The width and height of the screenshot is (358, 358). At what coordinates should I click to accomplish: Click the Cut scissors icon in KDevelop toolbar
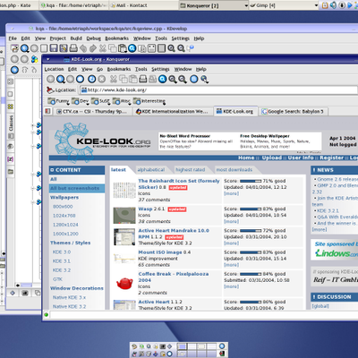pyautogui.click(x=103, y=48)
